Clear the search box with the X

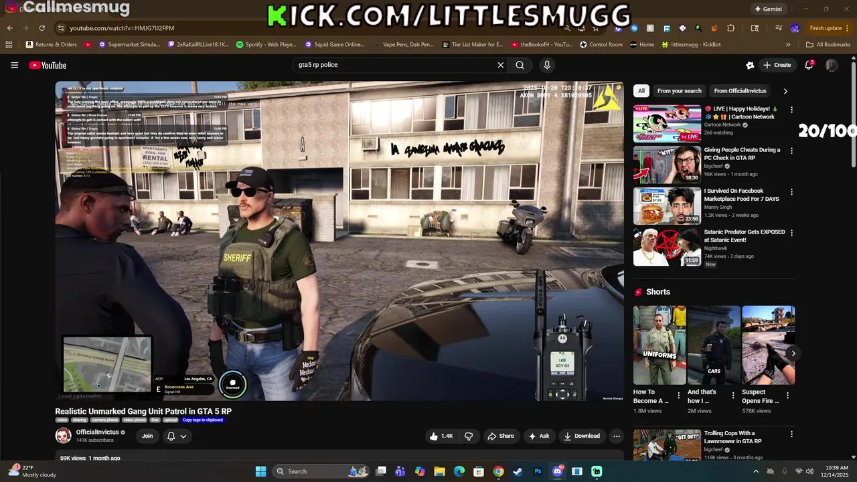500,65
